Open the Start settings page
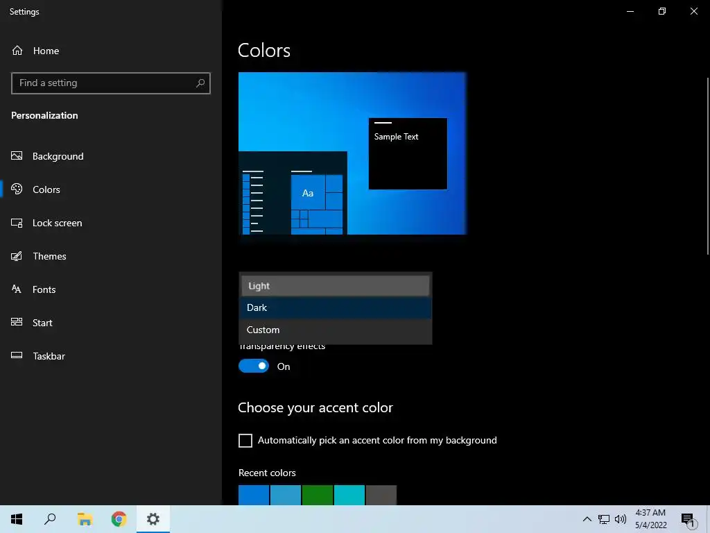710x533 pixels. pyautogui.click(x=111, y=323)
